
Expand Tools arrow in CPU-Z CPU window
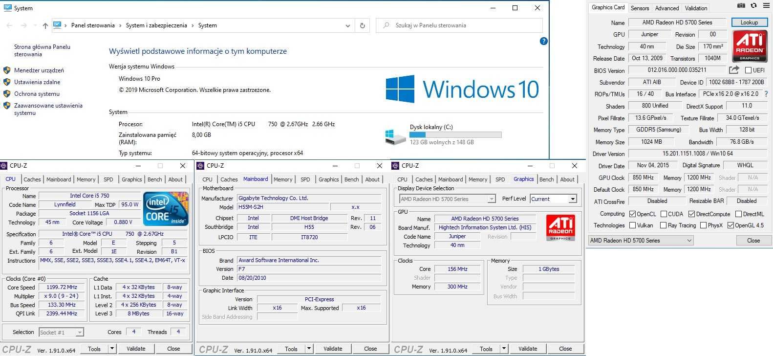pyautogui.click(x=112, y=349)
